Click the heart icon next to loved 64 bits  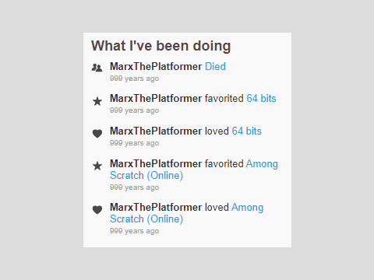coord(97,134)
